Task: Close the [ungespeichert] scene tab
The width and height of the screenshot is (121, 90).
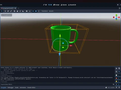Action: [x=15, y=8]
